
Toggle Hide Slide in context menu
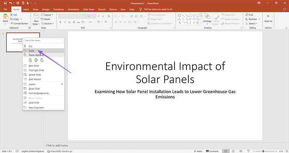(34, 103)
